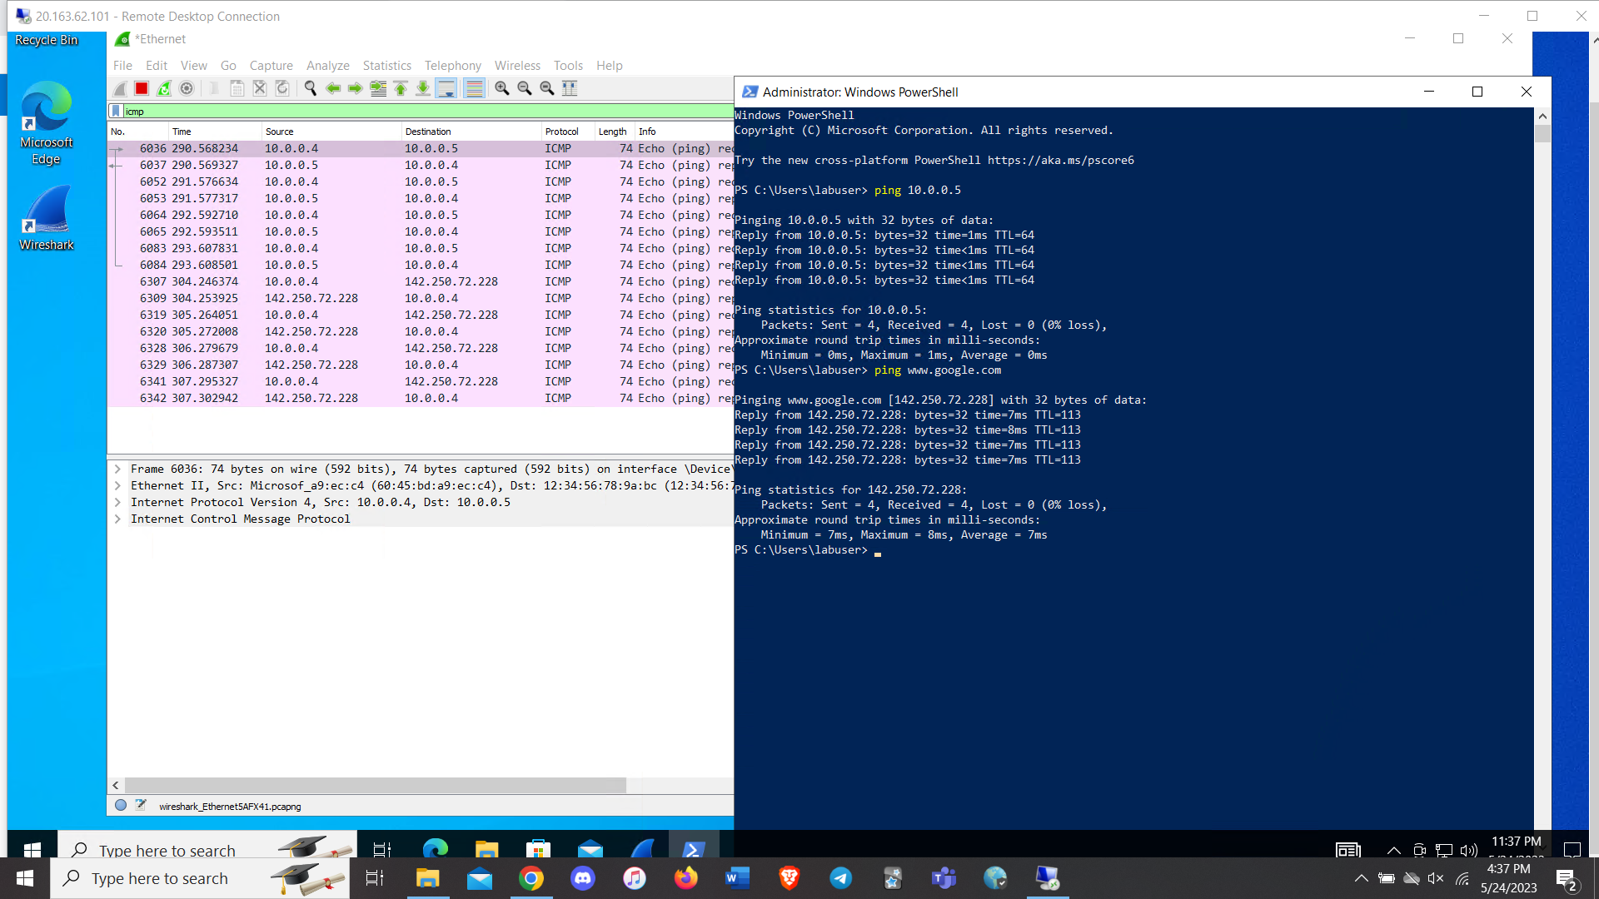The width and height of the screenshot is (1599, 899).
Task: Expand Internet Control Message Protocol details
Action: pyautogui.click(x=117, y=519)
